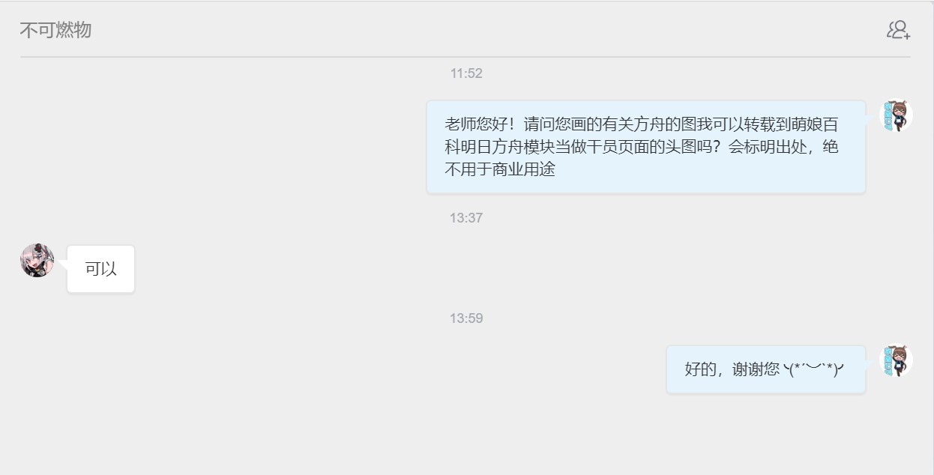Viewport: 934px width, 475px height.
Task: Click the avatar next to 好的，谢谢您 message
Action: 895,361
